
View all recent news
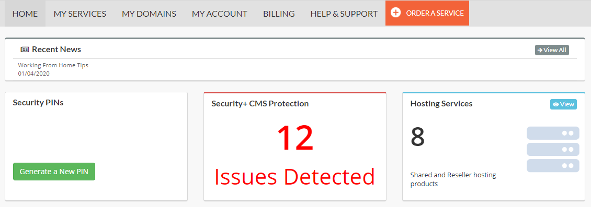pyautogui.click(x=552, y=51)
